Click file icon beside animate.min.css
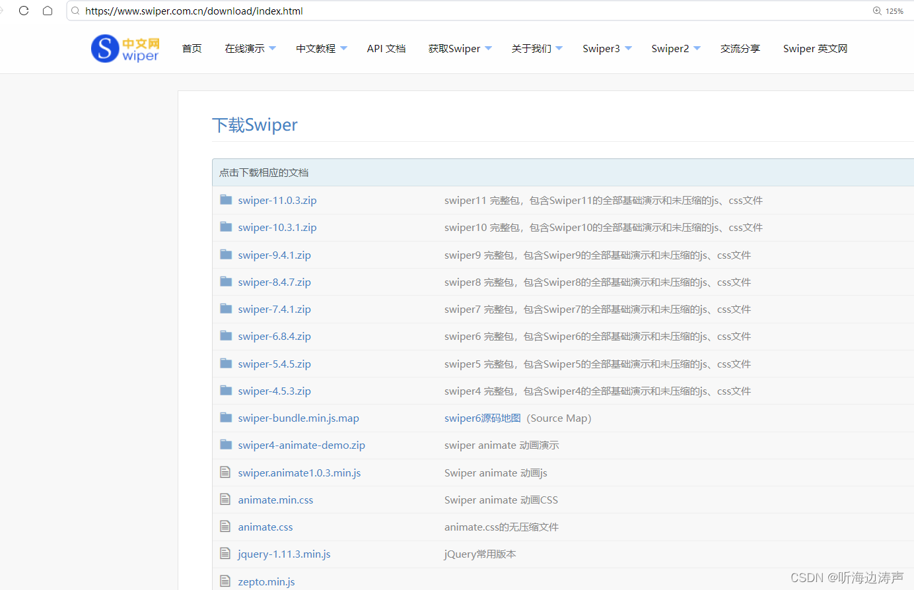Viewport: 914px width, 590px height. tap(225, 499)
